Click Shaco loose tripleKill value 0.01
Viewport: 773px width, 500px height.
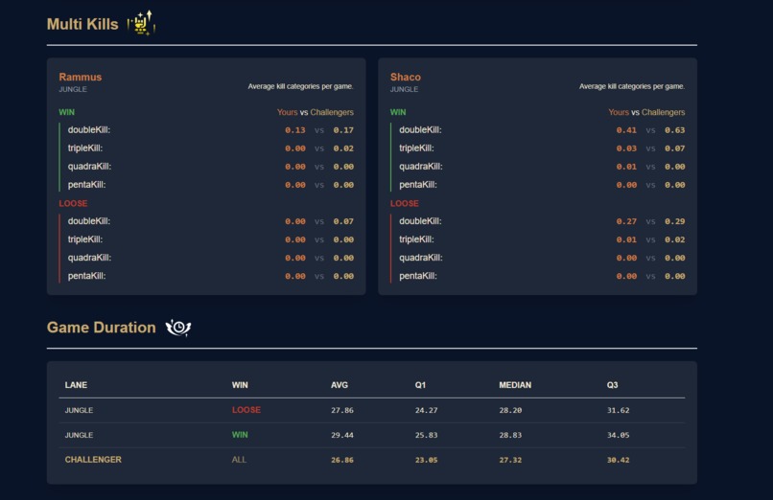click(x=626, y=239)
